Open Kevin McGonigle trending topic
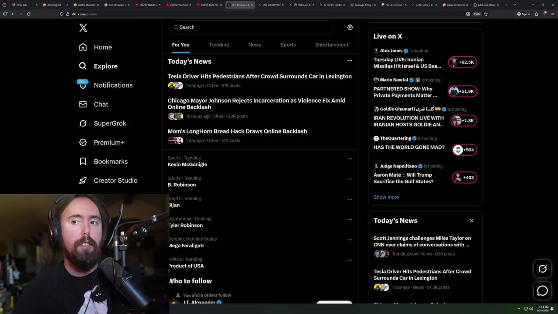 point(187,164)
